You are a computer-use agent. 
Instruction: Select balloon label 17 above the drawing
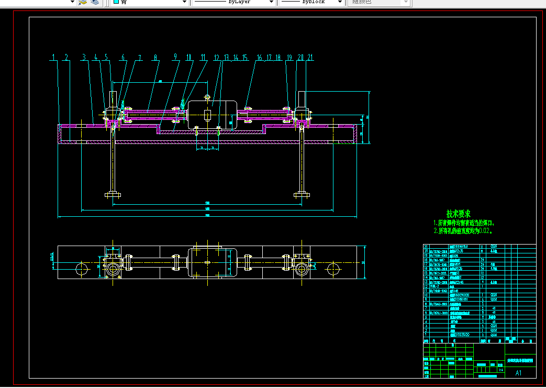tap(269, 57)
